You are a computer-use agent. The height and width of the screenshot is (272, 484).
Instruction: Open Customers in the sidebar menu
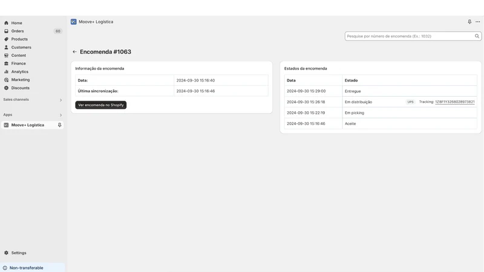[21, 47]
